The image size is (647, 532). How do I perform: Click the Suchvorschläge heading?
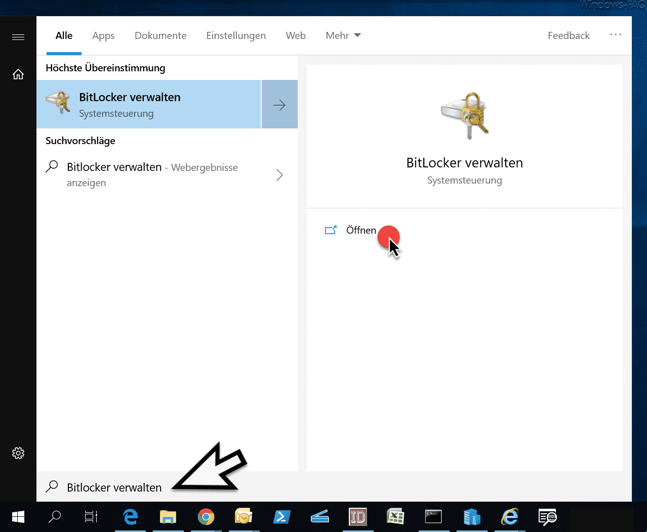click(80, 141)
